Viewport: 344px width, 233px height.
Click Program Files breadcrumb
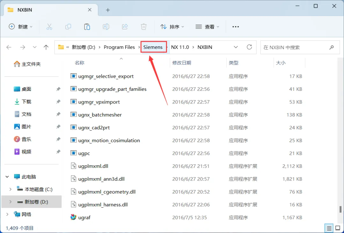pyautogui.click(x=119, y=47)
